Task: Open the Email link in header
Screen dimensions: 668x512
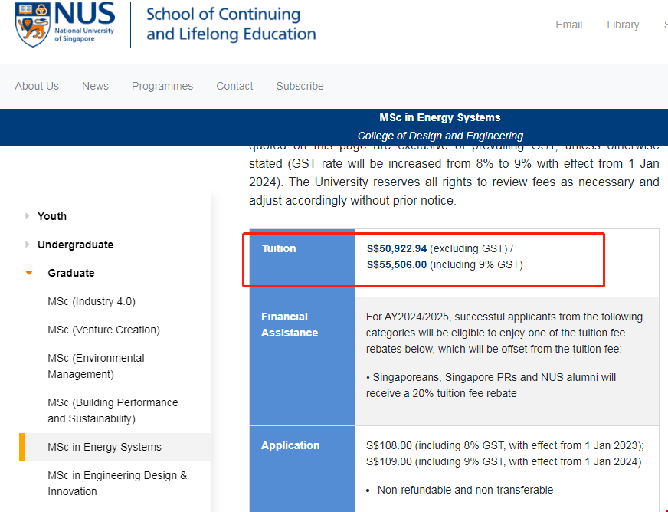Action: [568, 25]
